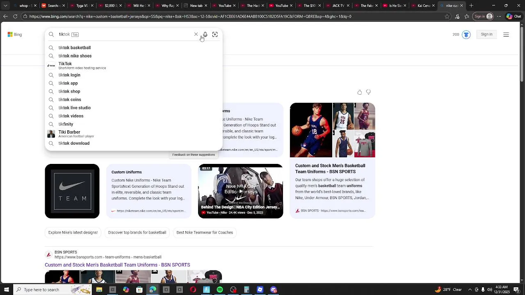Viewport: 525px width, 295px height.
Task: Click 'Discover top brands for basketball' chip
Action: (x=137, y=232)
